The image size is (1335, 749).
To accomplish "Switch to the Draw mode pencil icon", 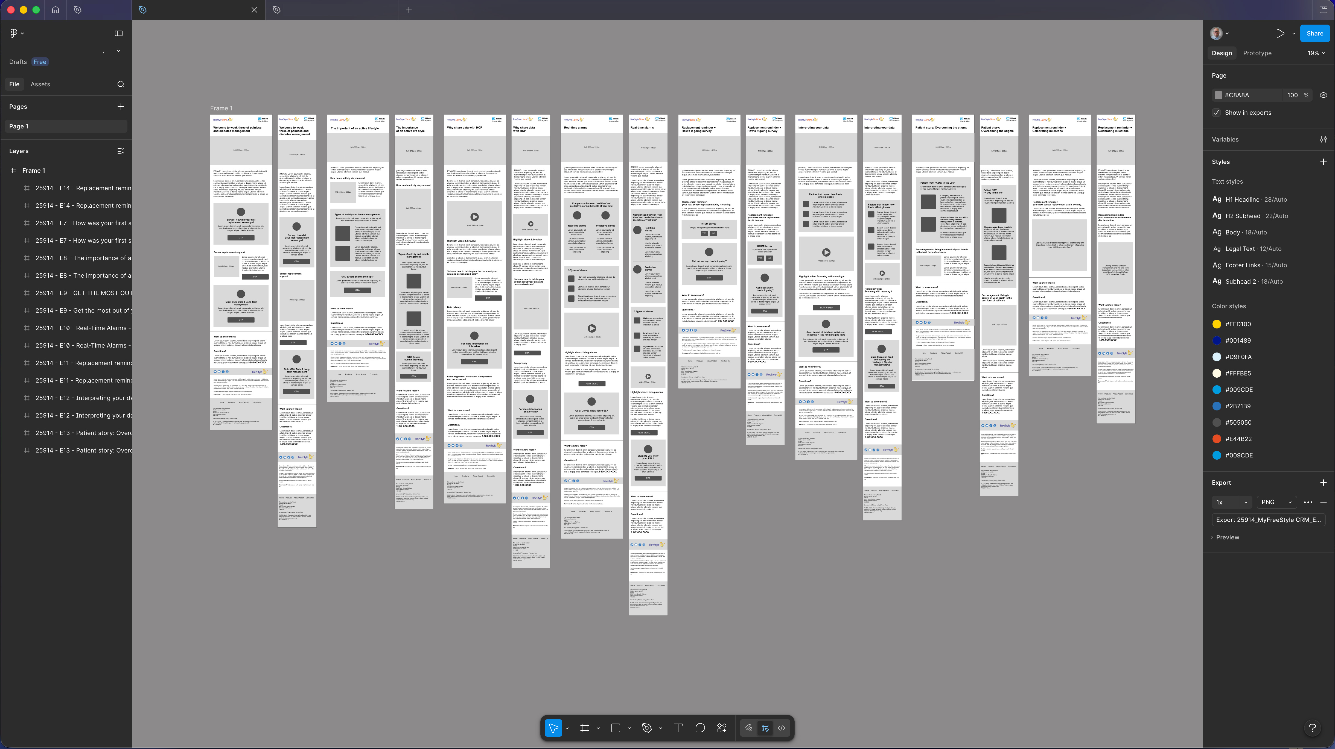I will pyautogui.click(x=748, y=727).
